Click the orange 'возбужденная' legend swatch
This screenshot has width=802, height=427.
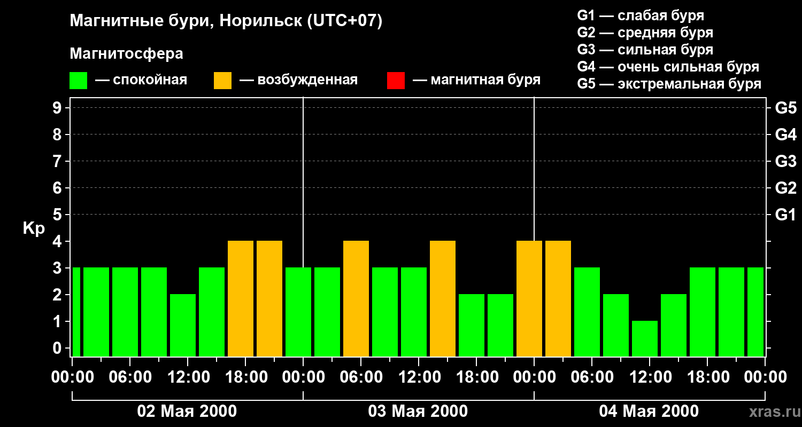pos(223,81)
